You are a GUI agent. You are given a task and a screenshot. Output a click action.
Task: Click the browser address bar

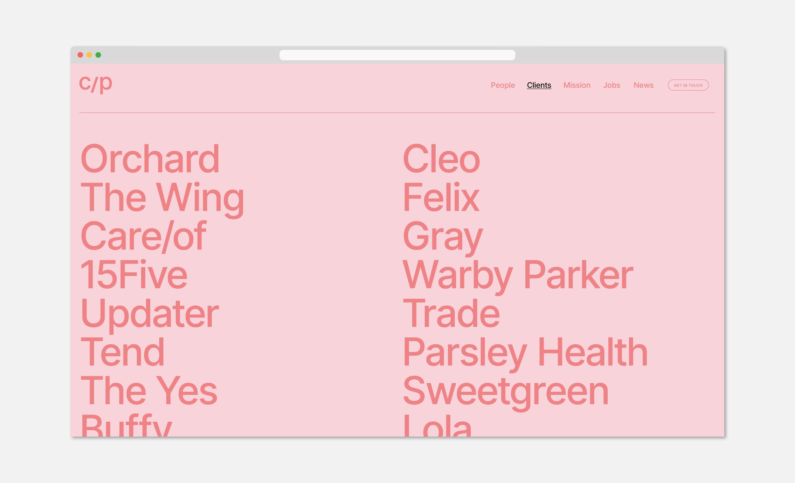click(x=397, y=55)
